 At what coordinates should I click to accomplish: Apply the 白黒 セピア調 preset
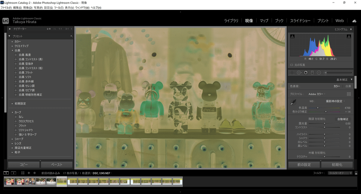pos(27,90)
